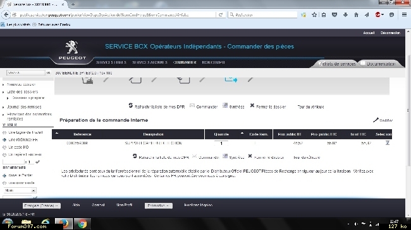Click the page vertical scrollbar
Image resolution: width=411 pixels, height=230 pixels.
coord(408,110)
